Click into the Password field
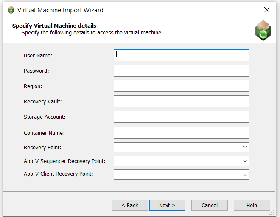The image size is (280, 217). (x=181, y=71)
